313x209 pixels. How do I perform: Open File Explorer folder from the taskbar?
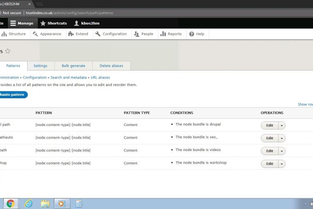(45, 204)
